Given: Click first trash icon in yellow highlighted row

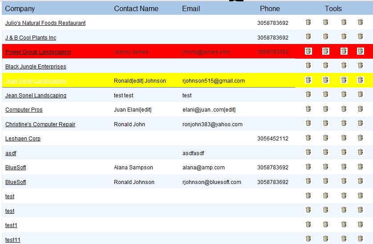Looking at the screenshot, I should (x=308, y=80).
